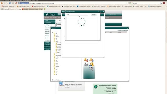Close the Security Softwares dialog
This screenshot has height=94, width=167.
99,11
